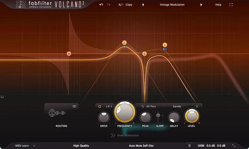The image size is (249, 149).
Task: Toggle the filter power button
Action: [x=100, y=106]
